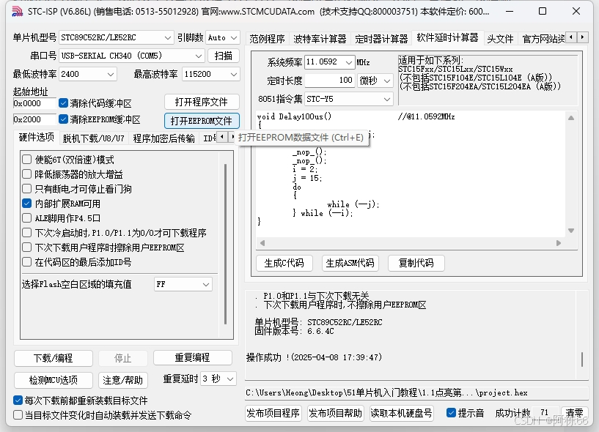Toggle 每次下载前都重新装载目标文件
The height and width of the screenshot is (432, 599).
(x=18, y=401)
